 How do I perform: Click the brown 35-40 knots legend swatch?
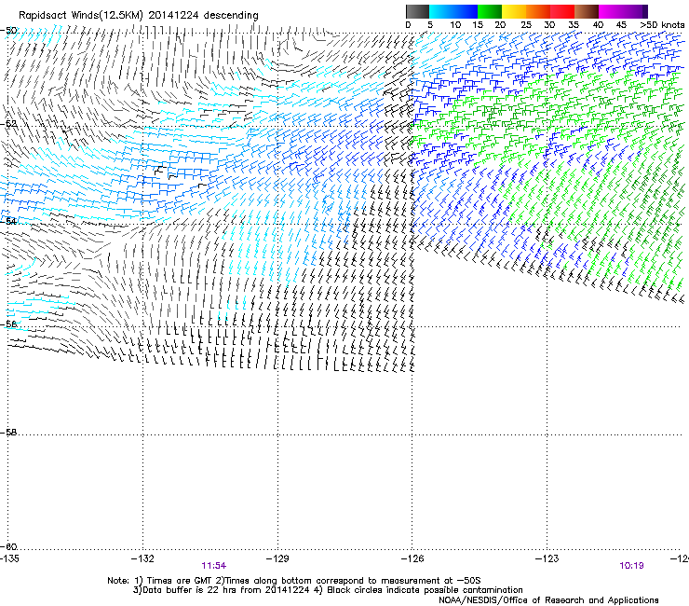587,11
